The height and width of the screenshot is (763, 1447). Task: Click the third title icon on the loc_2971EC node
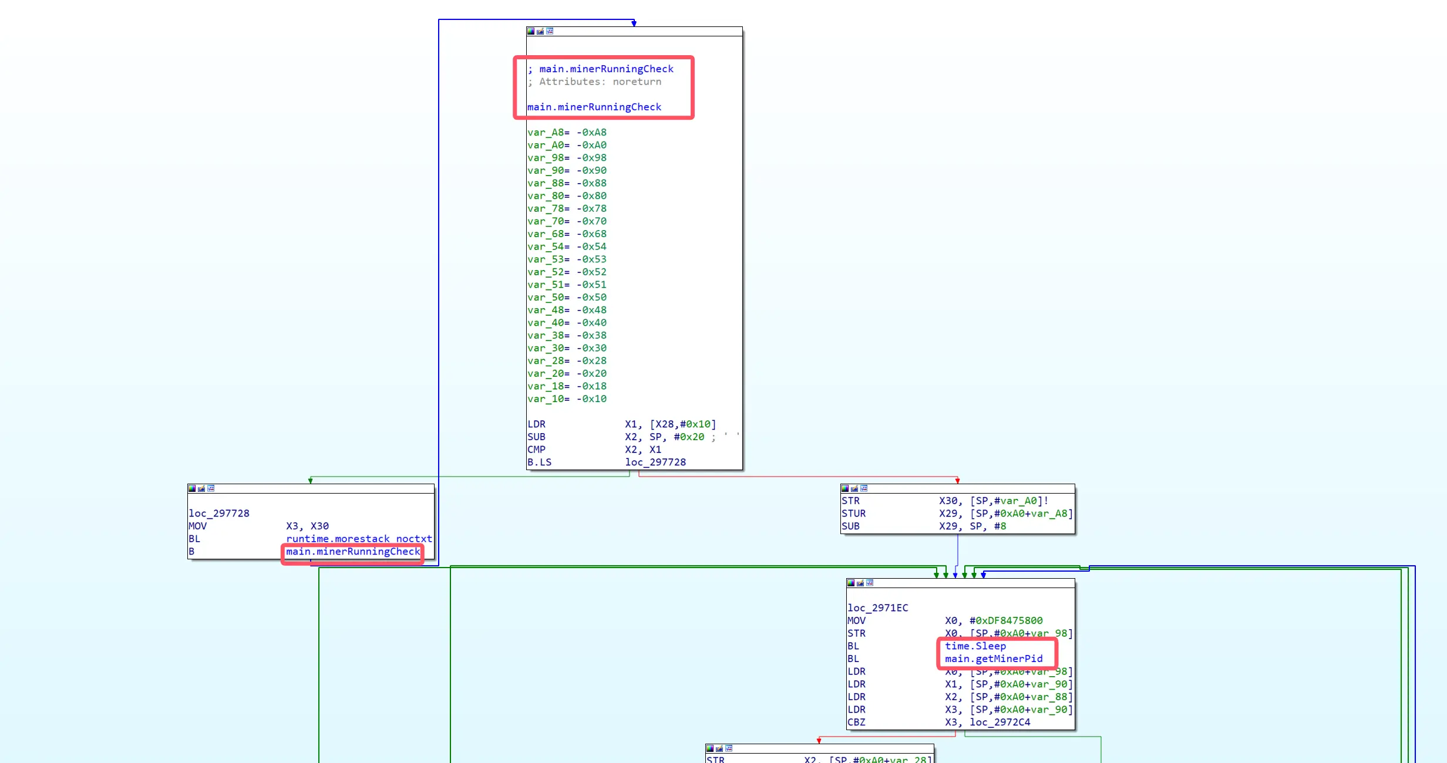[x=870, y=583]
